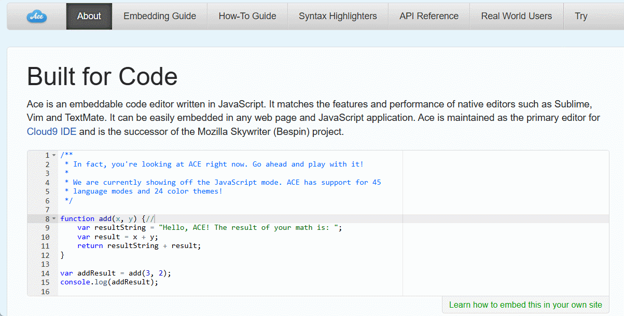Click gutter line number 16
The image size is (624, 316).
click(45, 292)
